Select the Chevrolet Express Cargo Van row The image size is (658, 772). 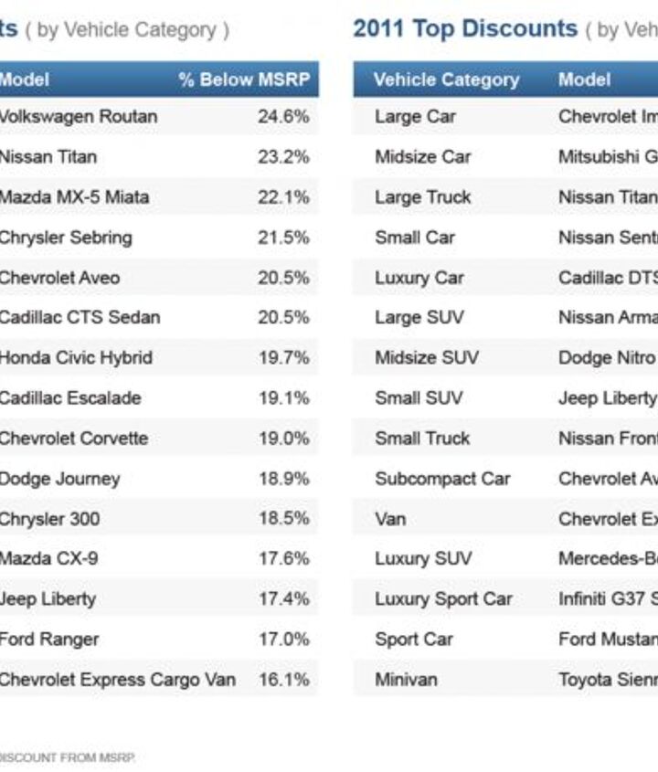click(x=117, y=680)
